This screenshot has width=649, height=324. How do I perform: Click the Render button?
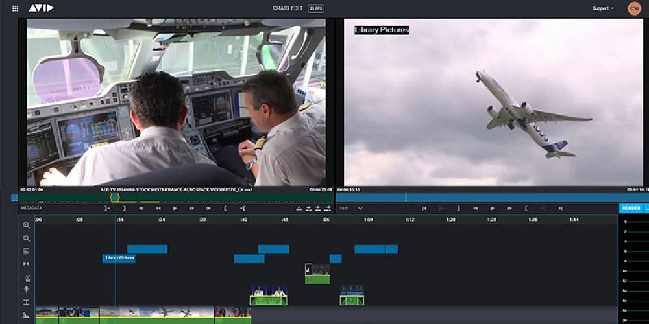(631, 208)
